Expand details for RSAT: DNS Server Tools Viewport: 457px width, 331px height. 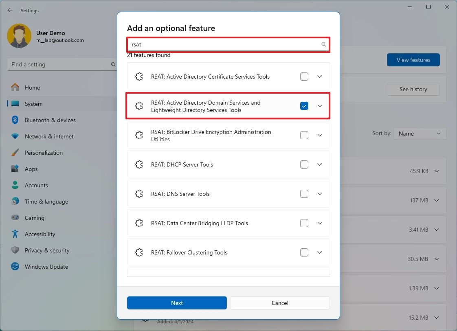point(320,194)
